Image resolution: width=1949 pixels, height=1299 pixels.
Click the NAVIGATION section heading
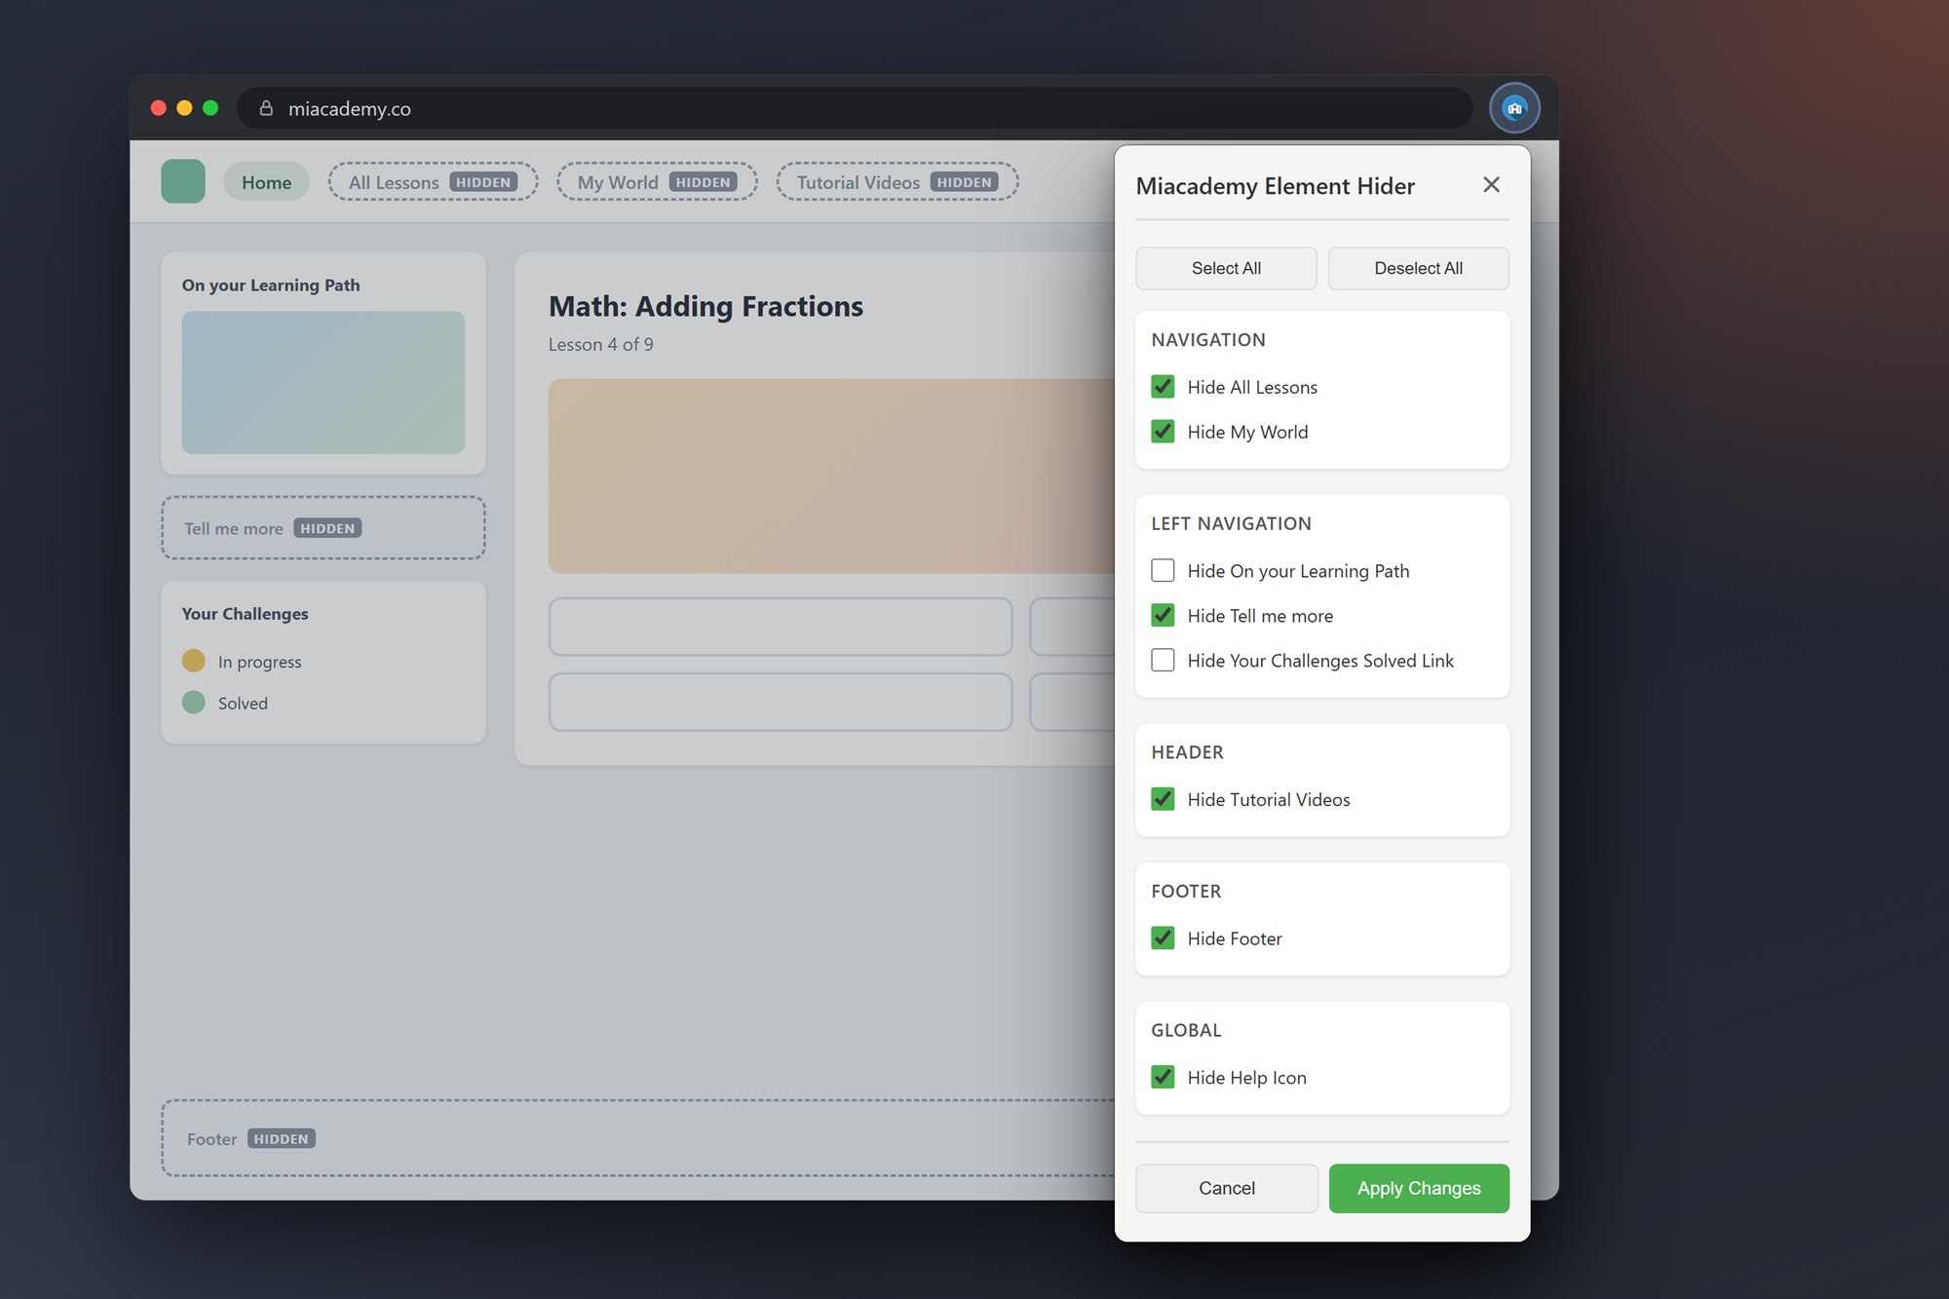(1208, 339)
